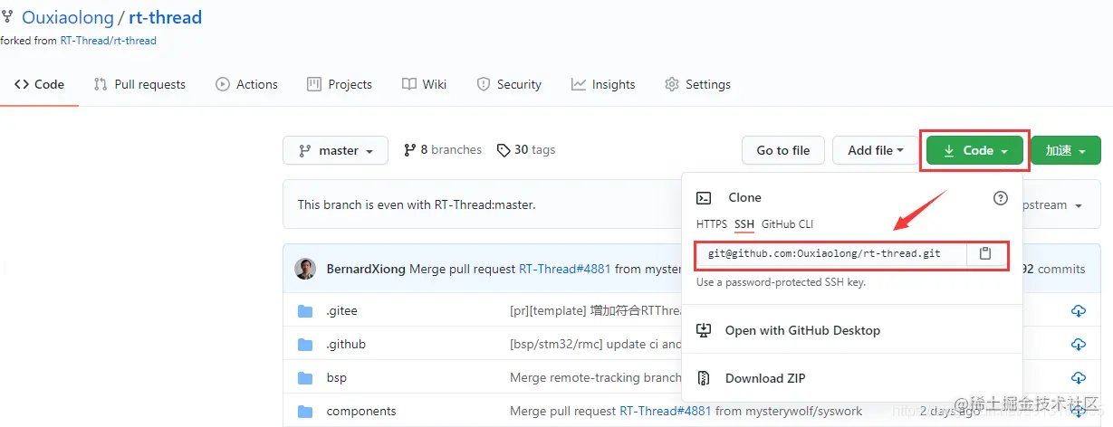Open the .gitee commit message starting [pr][template]
This screenshot has width=1113, height=427.
tap(595, 310)
